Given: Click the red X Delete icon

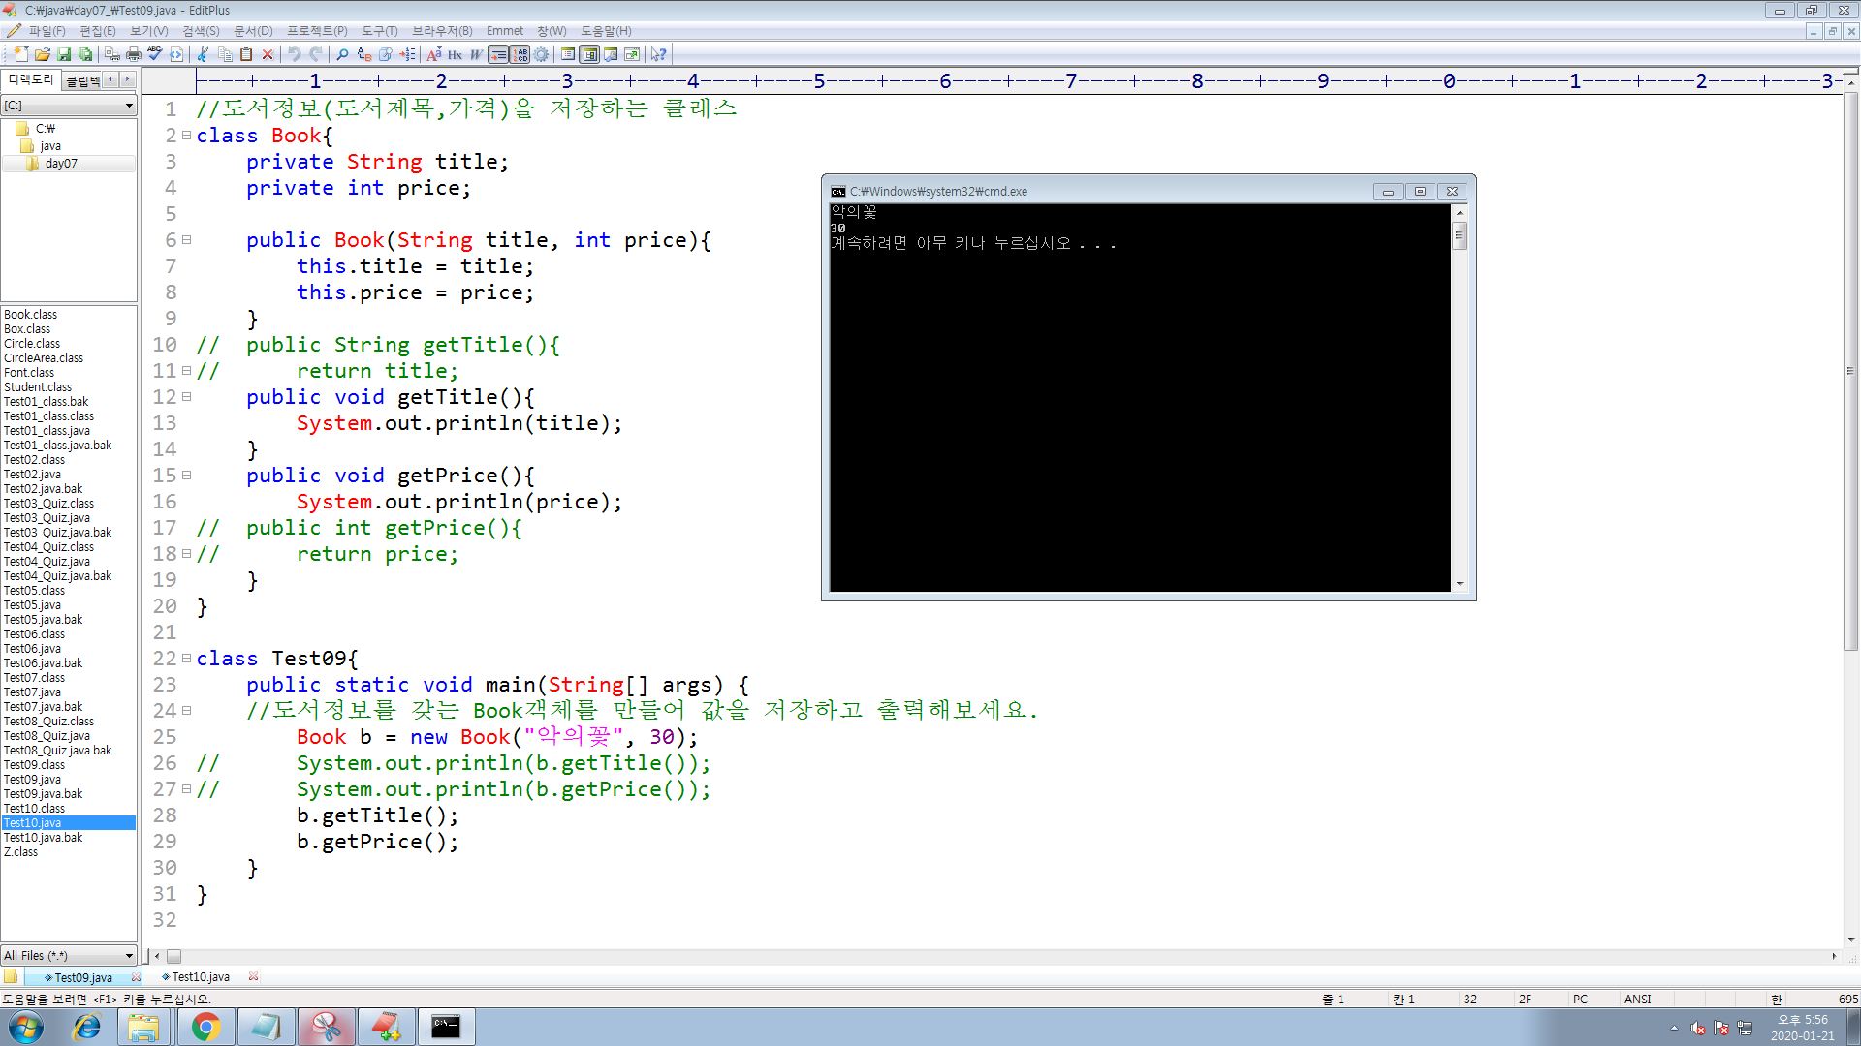Looking at the screenshot, I should [268, 54].
